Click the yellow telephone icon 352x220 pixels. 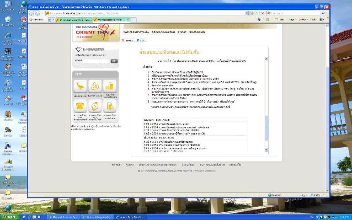[x=80, y=106]
